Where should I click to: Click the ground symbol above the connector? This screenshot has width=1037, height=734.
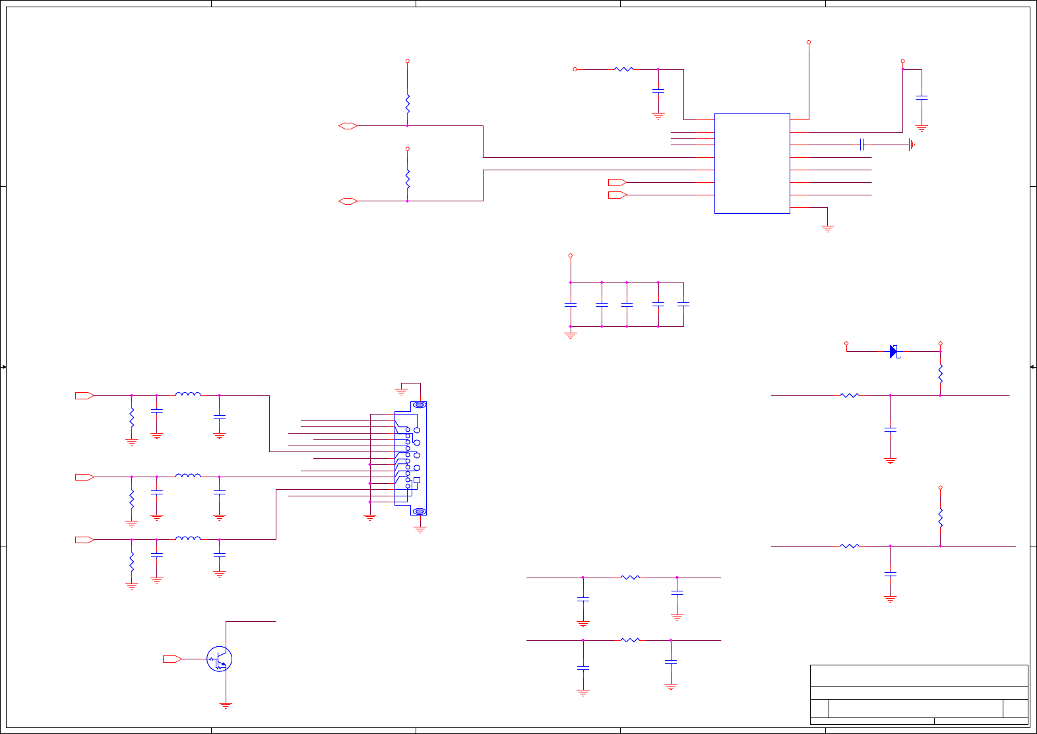[x=401, y=391]
